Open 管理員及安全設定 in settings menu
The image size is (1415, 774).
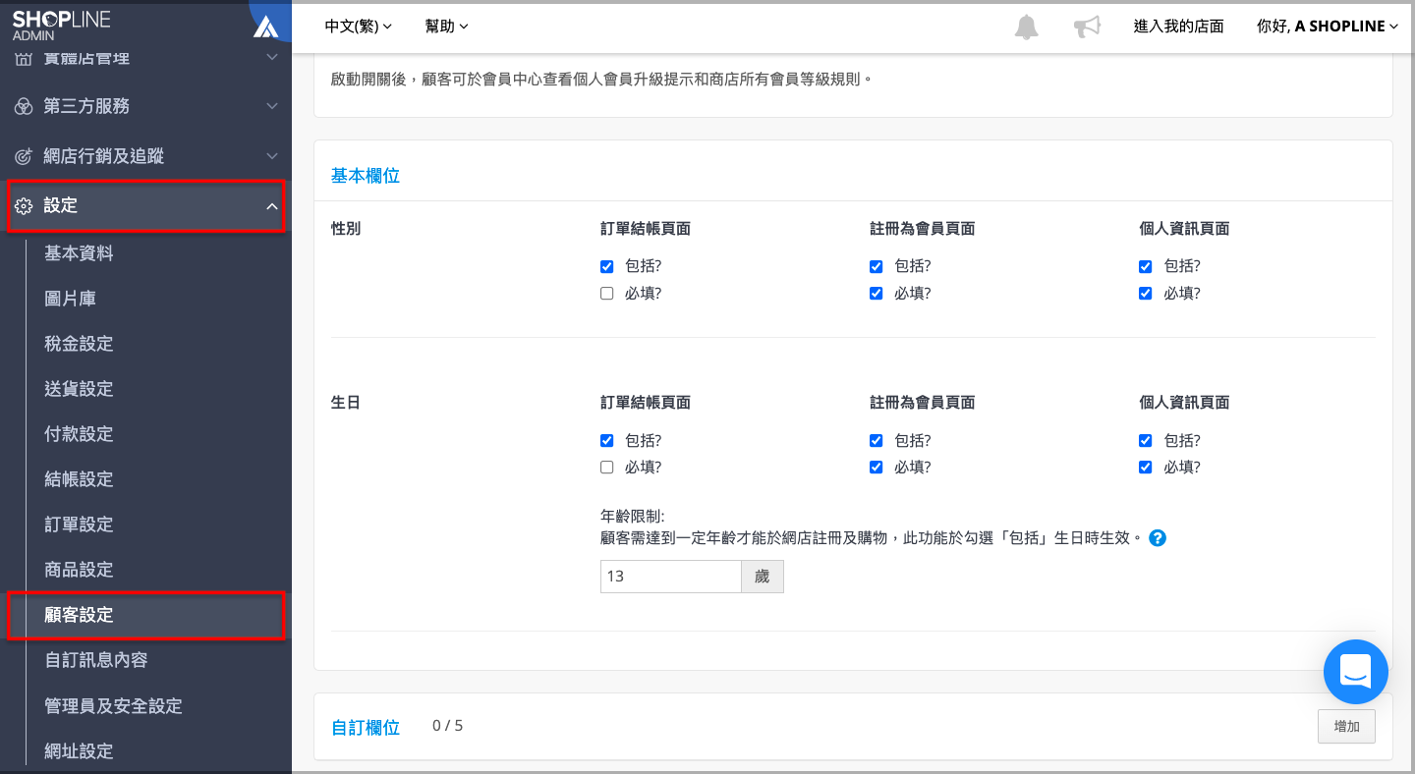coord(113,706)
